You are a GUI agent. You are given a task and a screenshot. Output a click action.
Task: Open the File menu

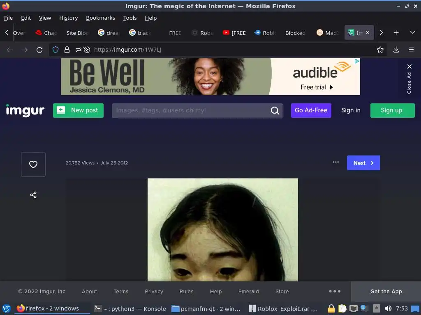[x=8, y=18]
